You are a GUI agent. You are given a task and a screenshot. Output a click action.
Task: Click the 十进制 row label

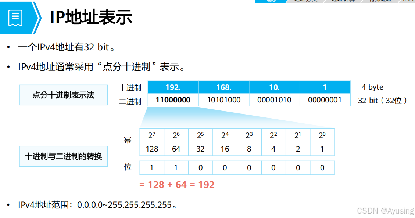[130, 87]
